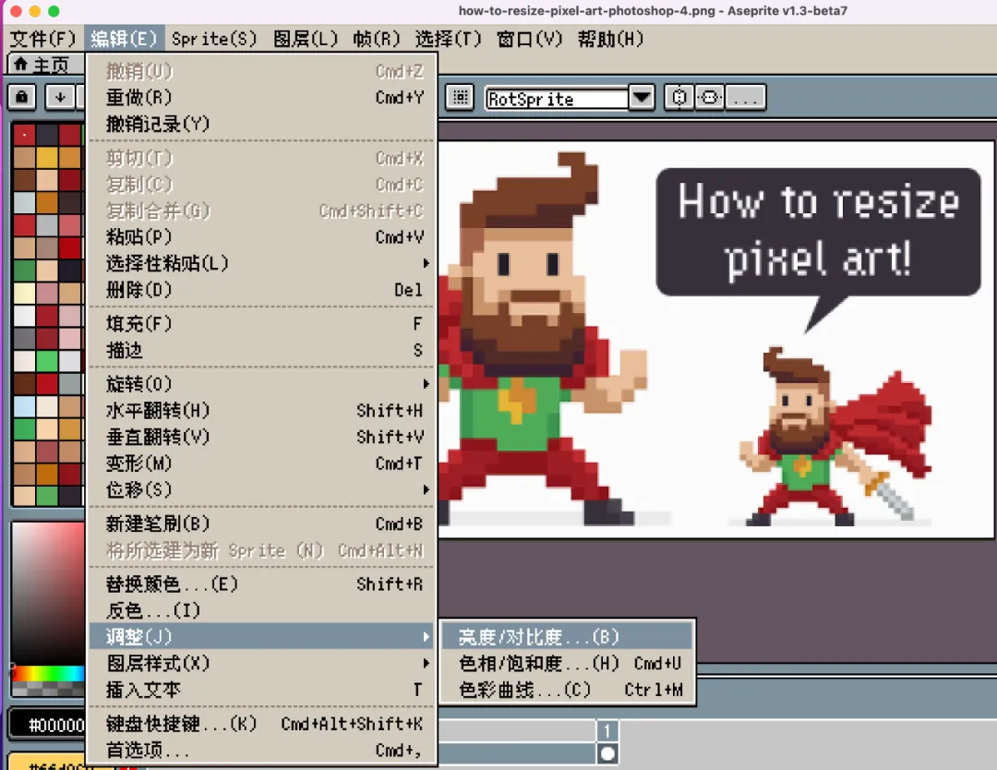Expand the 图层样式(X) submenu
997x770 pixels.
pos(261,663)
